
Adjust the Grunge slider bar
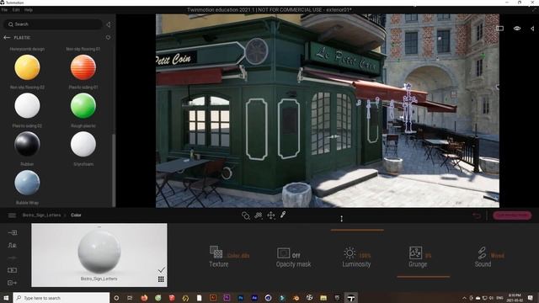(424, 276)
